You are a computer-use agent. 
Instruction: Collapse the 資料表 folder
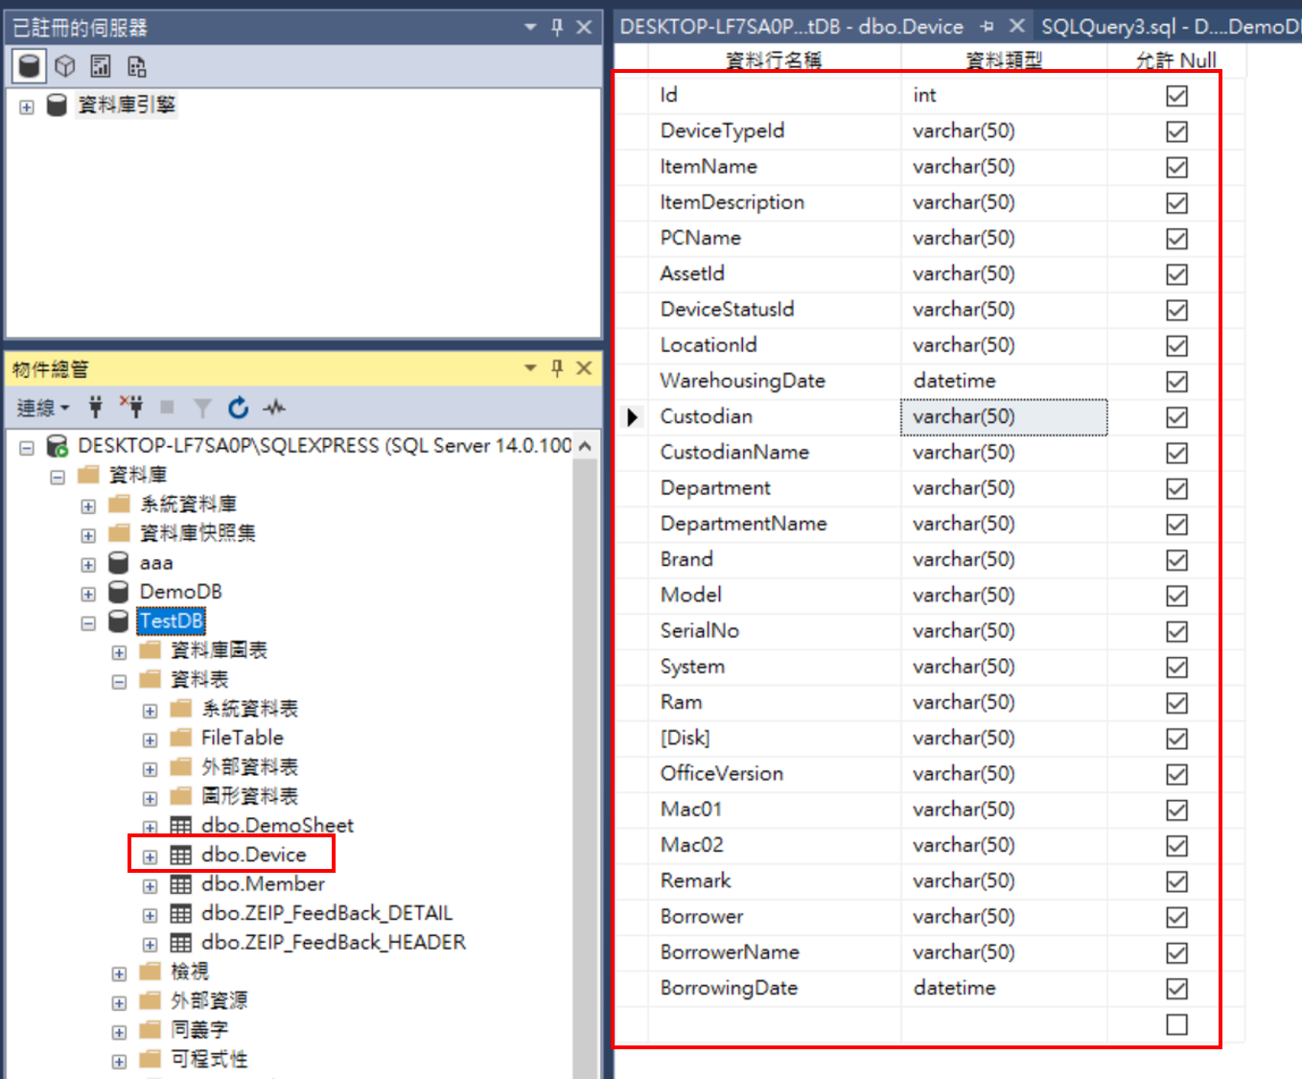point(119,681)
